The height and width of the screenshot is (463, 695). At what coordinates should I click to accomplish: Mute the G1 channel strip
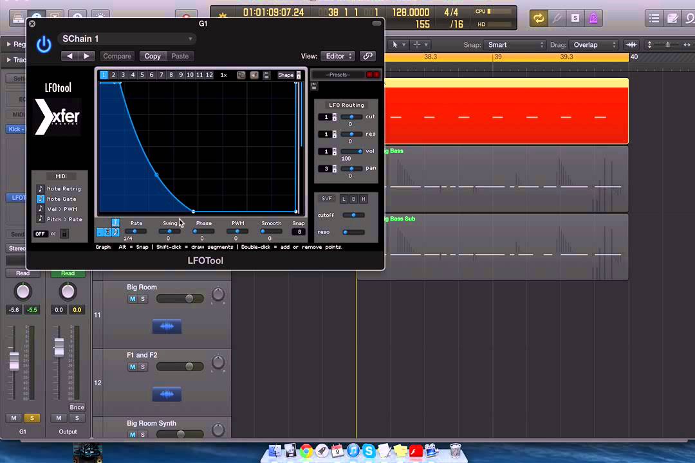pos(14,418)
